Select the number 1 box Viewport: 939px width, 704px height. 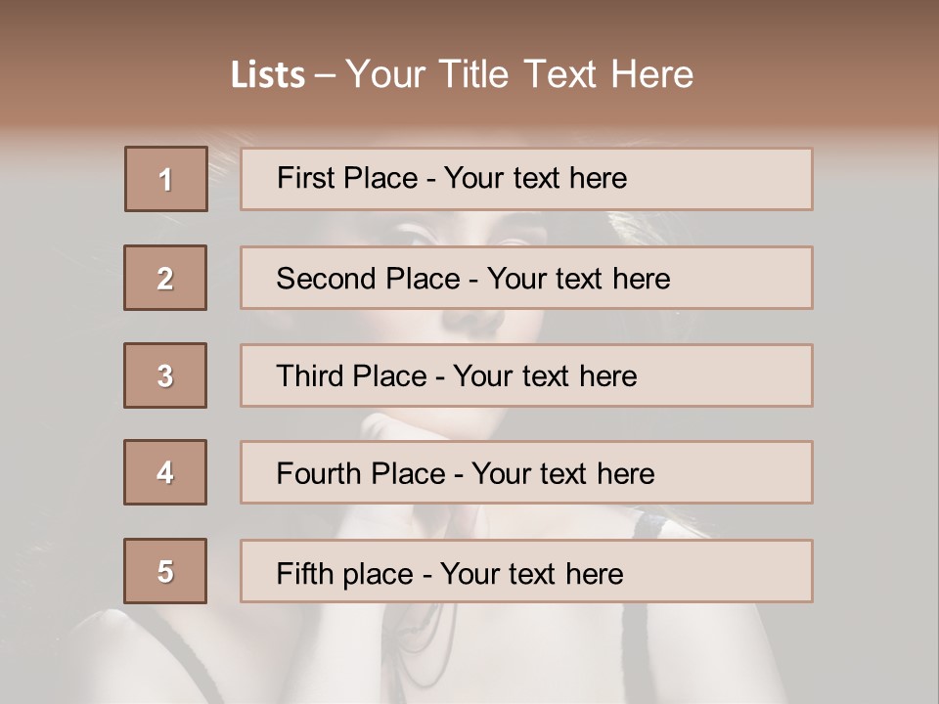(x=166, y=179)
